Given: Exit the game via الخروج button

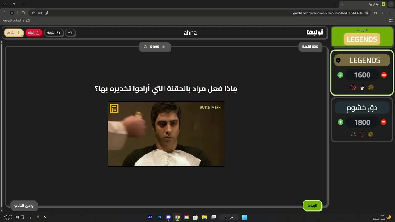Looking at the screenshot, I should [14, 33].
